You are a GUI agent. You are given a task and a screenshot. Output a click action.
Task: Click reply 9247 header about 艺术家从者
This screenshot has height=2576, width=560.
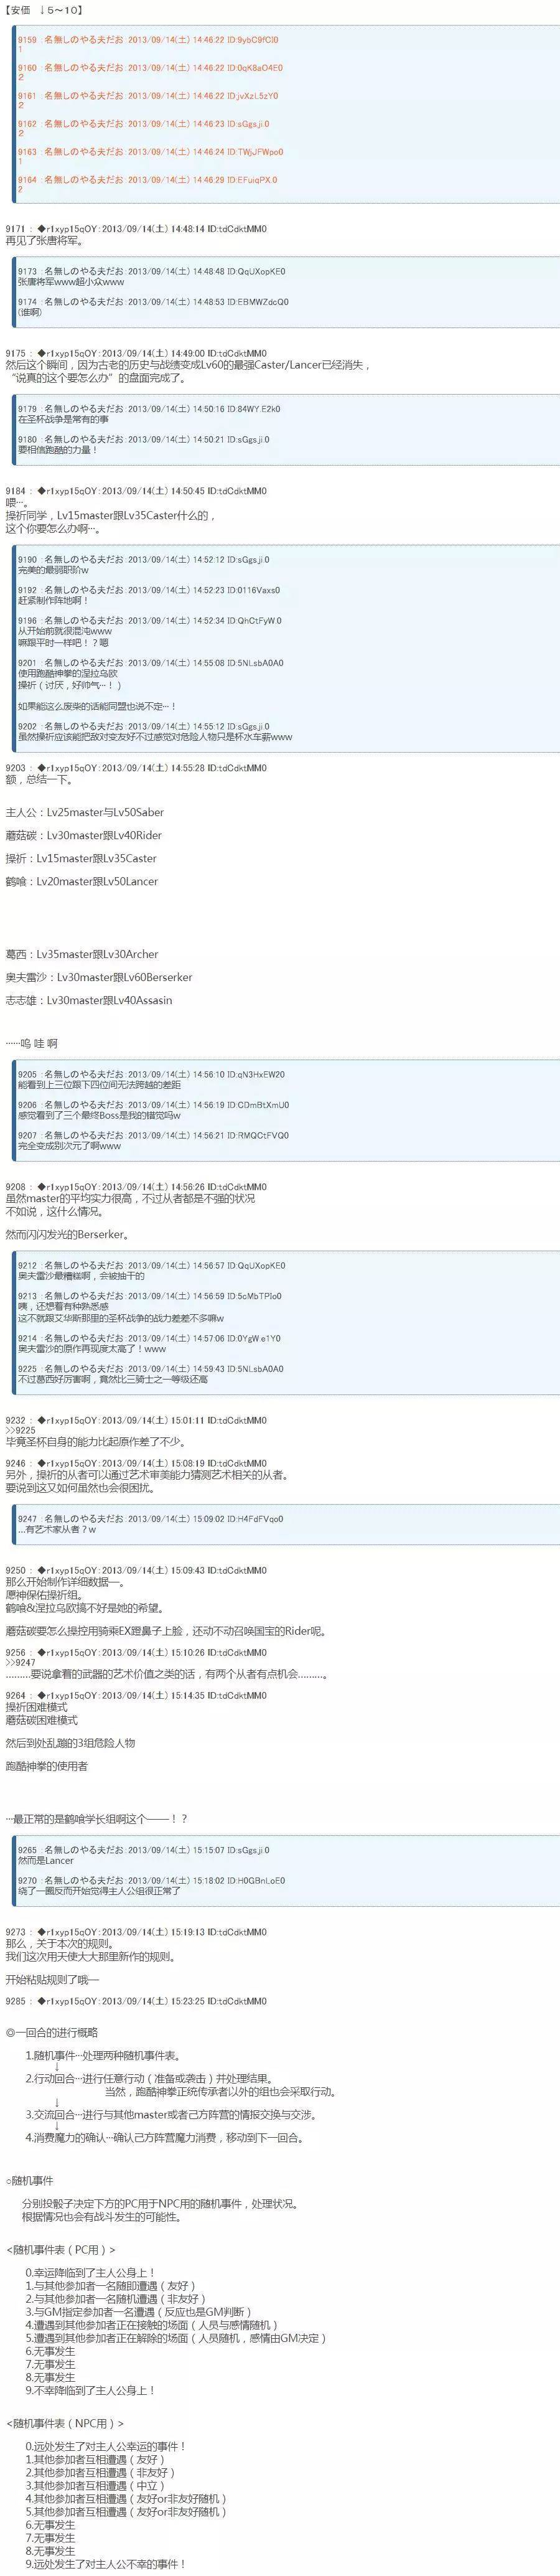point(150,1518)
